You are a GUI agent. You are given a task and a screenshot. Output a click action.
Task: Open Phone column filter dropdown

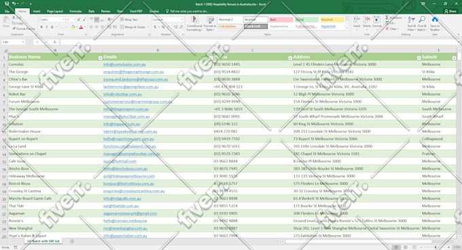click(290, 58)
